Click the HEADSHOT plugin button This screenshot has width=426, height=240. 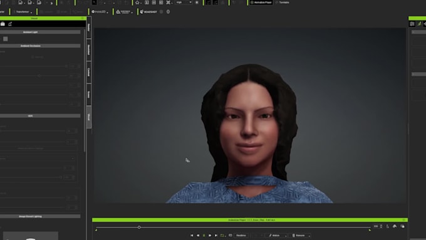[148, 12]
